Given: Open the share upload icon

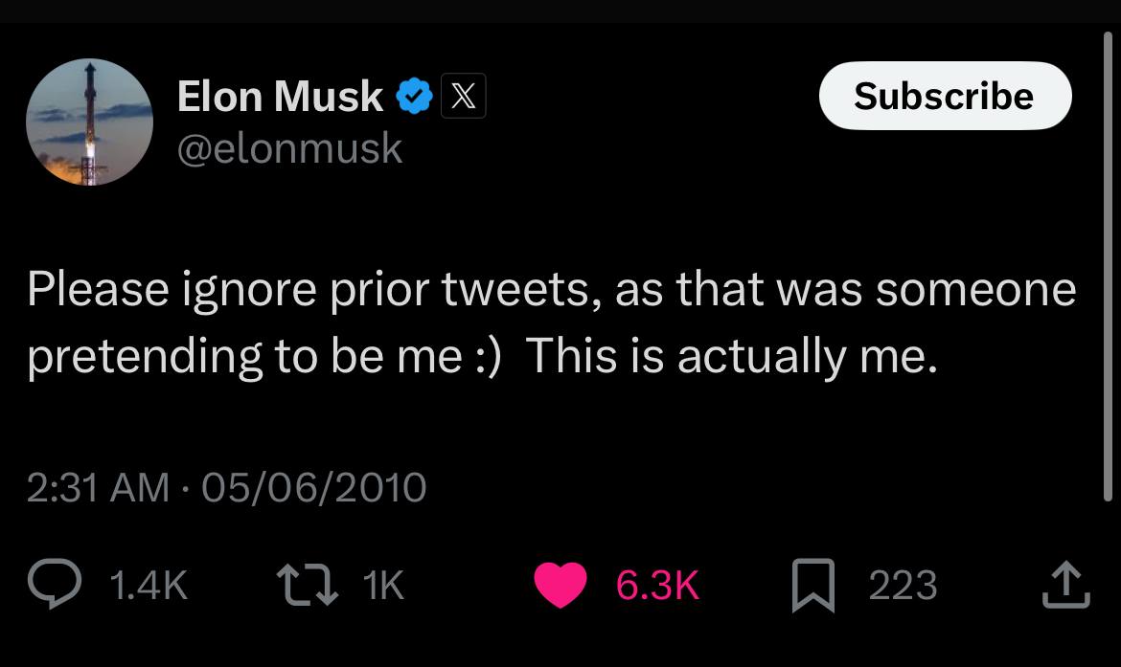Looking at the screenshot, I should pyautogui.click(x=1066, y=585).
